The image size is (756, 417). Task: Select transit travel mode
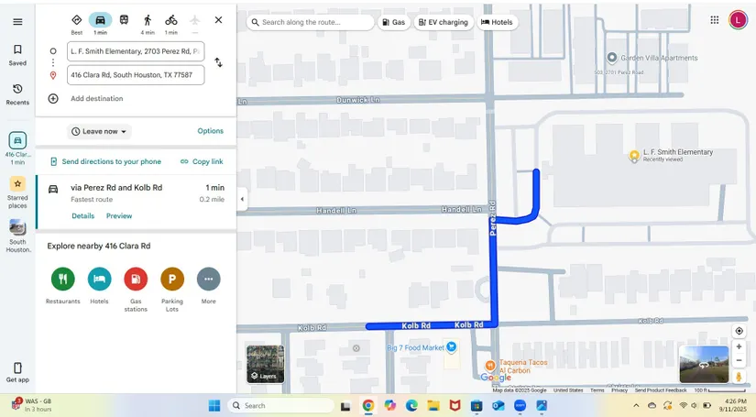124,20
